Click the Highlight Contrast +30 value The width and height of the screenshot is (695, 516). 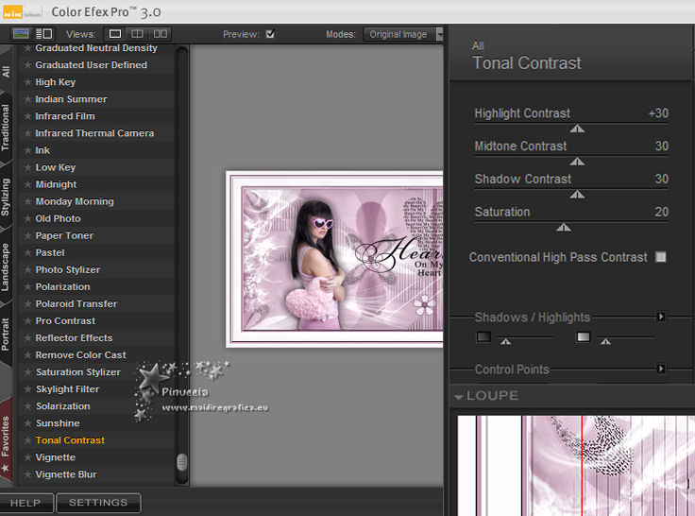658,113
